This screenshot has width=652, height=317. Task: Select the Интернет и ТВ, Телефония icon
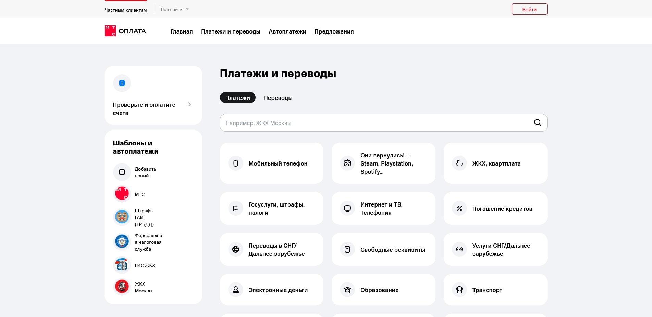point(347,208)
